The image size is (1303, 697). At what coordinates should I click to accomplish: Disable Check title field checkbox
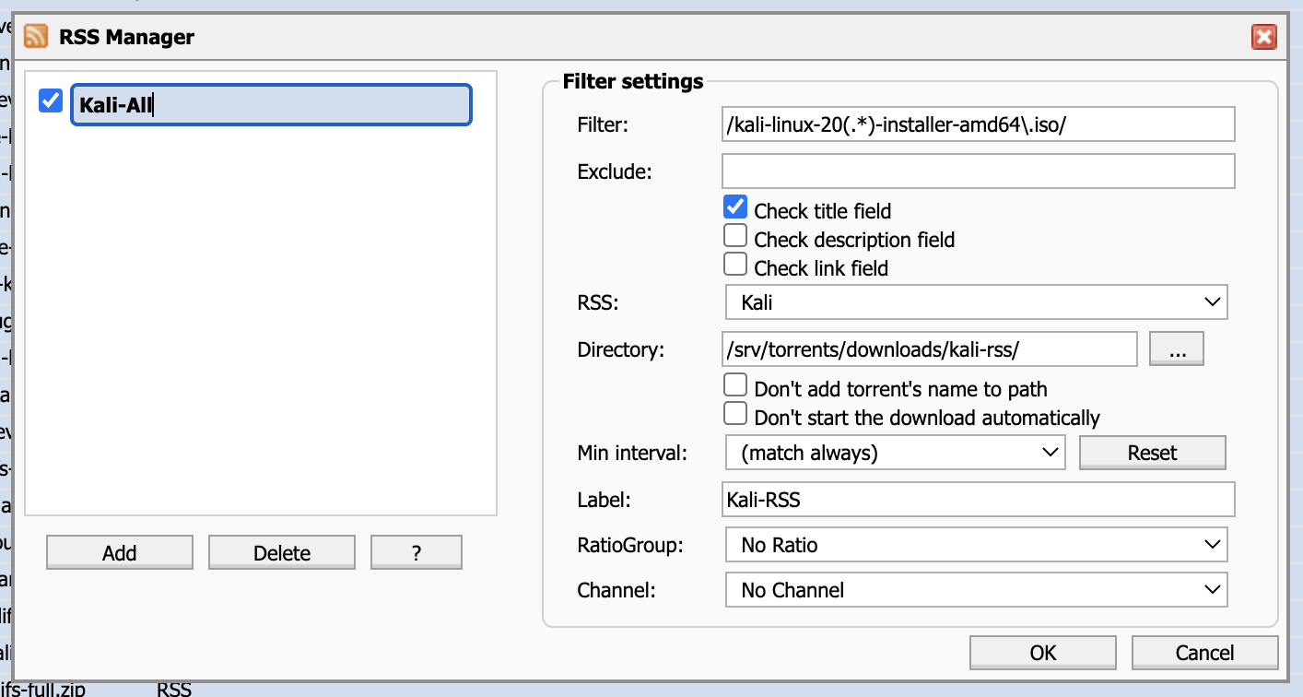point(735,207)
